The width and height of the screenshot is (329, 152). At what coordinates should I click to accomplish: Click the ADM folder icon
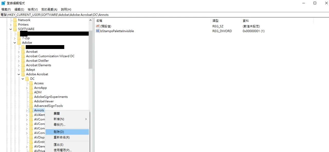click(31, 92)
